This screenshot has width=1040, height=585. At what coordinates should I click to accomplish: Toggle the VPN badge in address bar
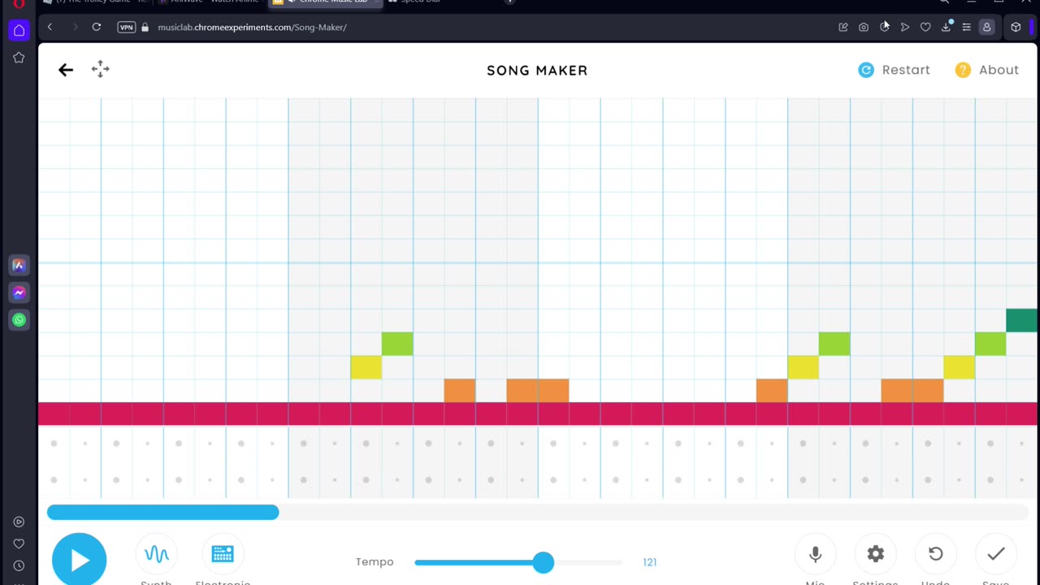[126, 27]
